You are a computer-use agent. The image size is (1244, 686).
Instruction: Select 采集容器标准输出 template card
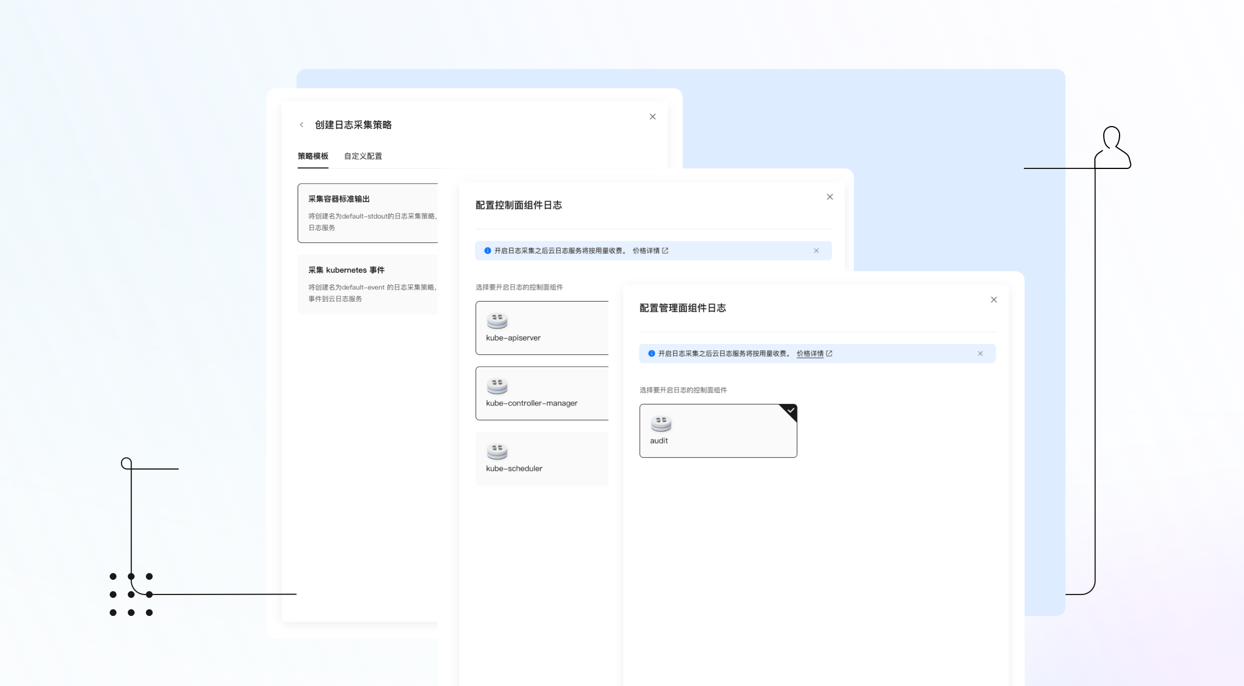[368, 213]
